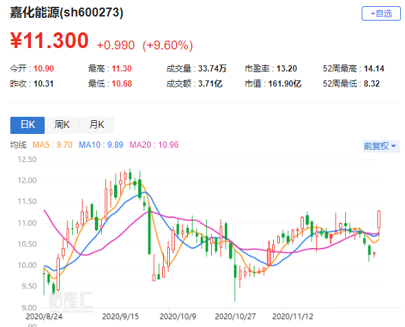405x327 pixels.
Task: Click the 昨收 value 10.31
Action: (x=43, y=84)
